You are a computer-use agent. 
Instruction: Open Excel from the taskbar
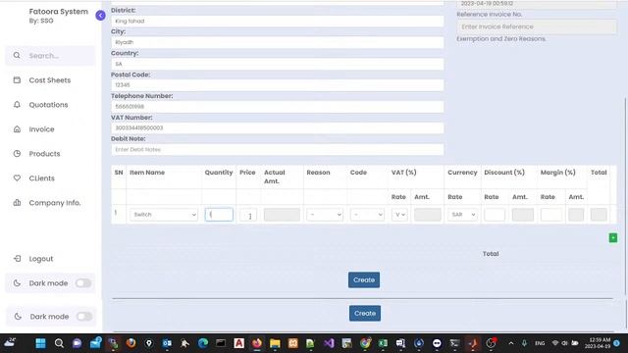383,343
